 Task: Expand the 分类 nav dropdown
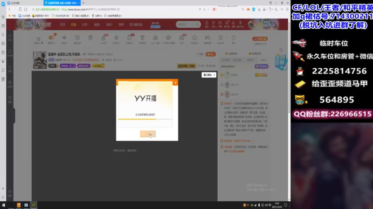tap(85, 25)
